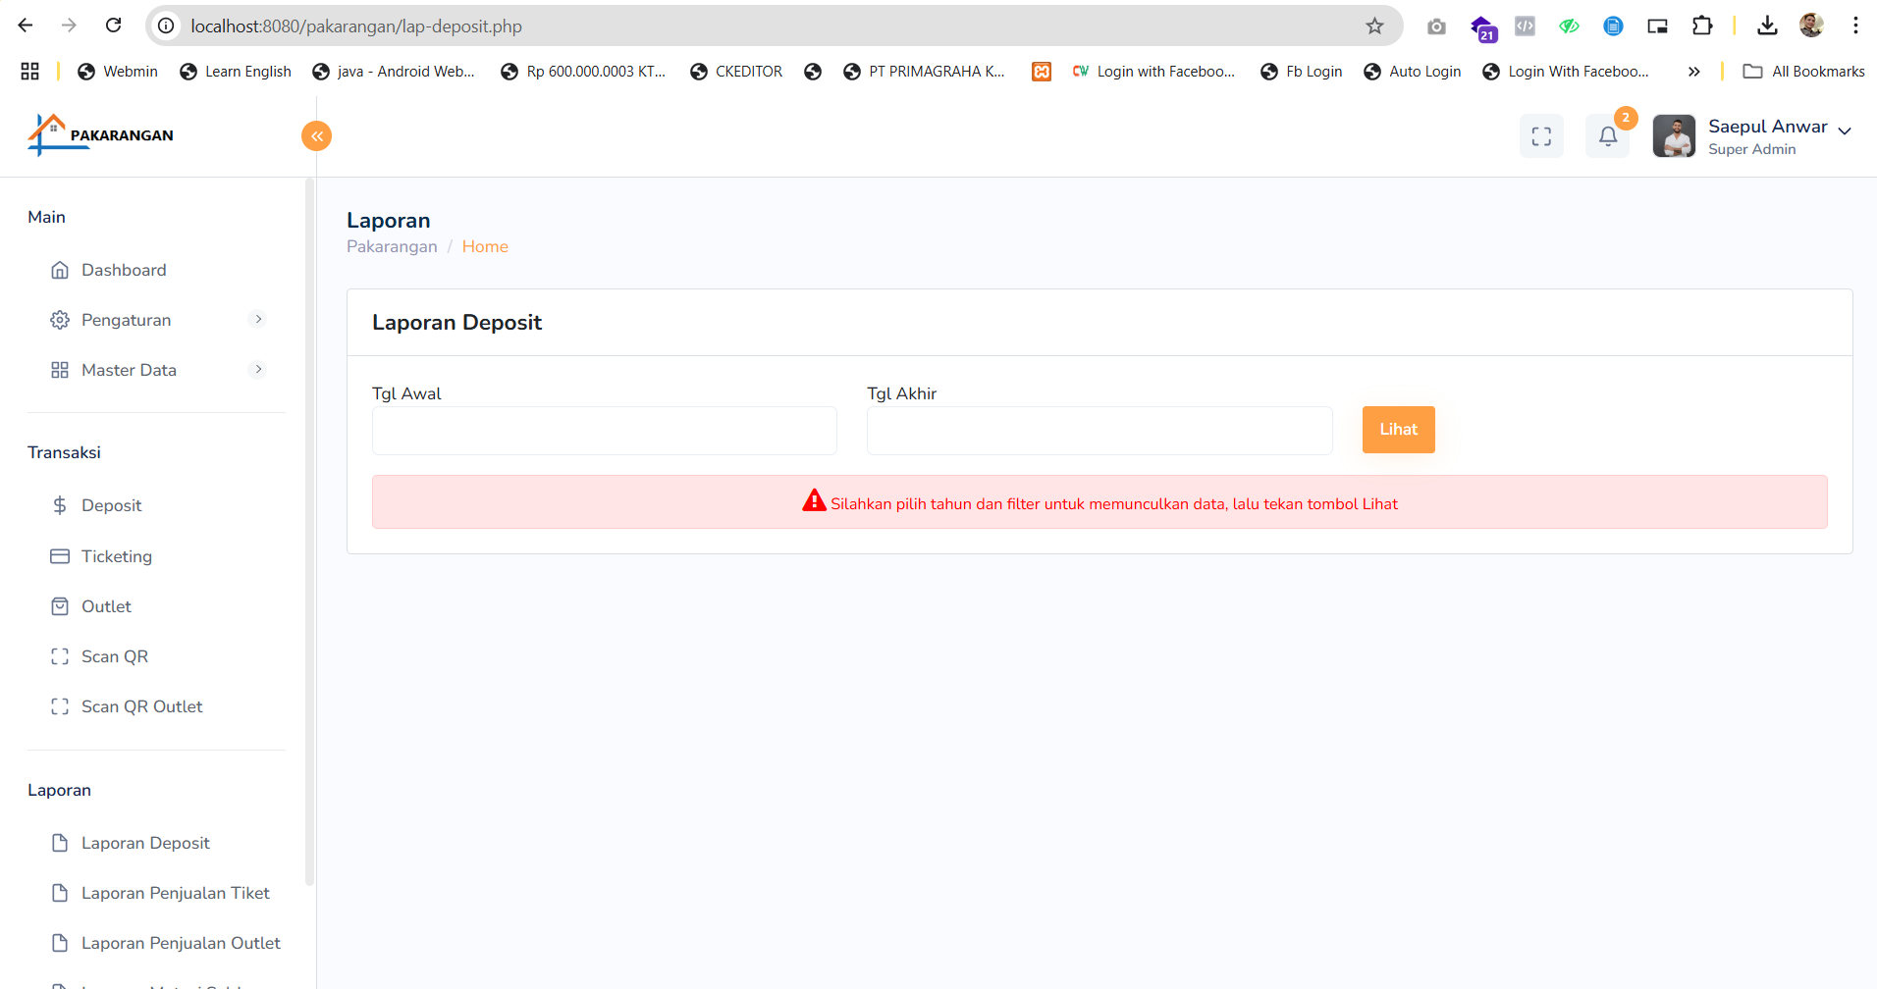Click the Pakarangan logo
Image resolution: width=1877 pixels, height=989 pixels.
(x=101, y=135)
